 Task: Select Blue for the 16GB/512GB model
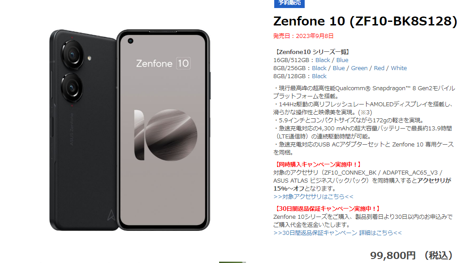pyautogui.click(x=342, y=60)
